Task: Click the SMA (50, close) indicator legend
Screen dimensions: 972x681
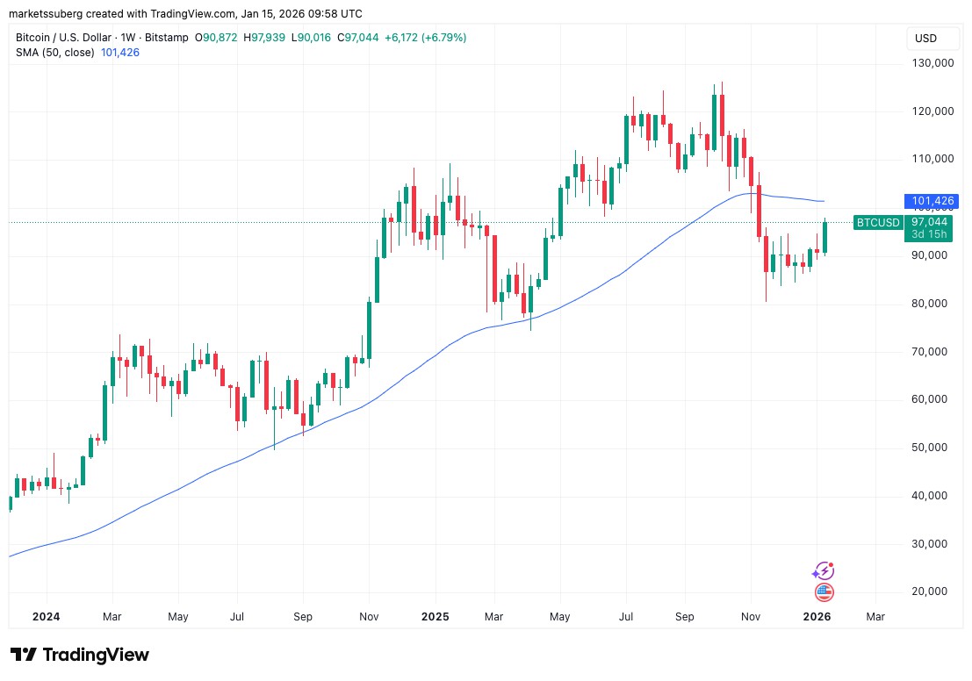Action: click(x=55, y=53)
